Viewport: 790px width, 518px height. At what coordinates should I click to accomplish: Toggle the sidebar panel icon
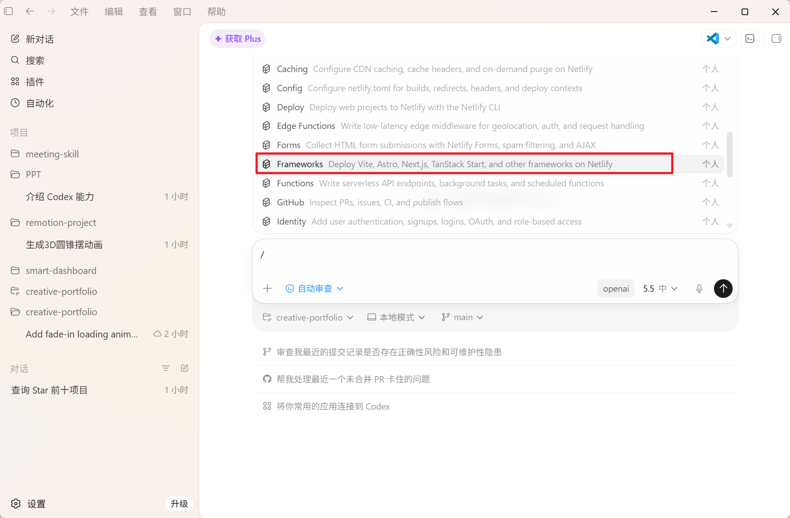click(8, 11)
